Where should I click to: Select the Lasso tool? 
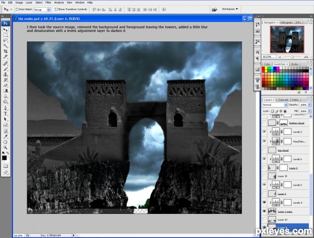(x=5, y=40)
